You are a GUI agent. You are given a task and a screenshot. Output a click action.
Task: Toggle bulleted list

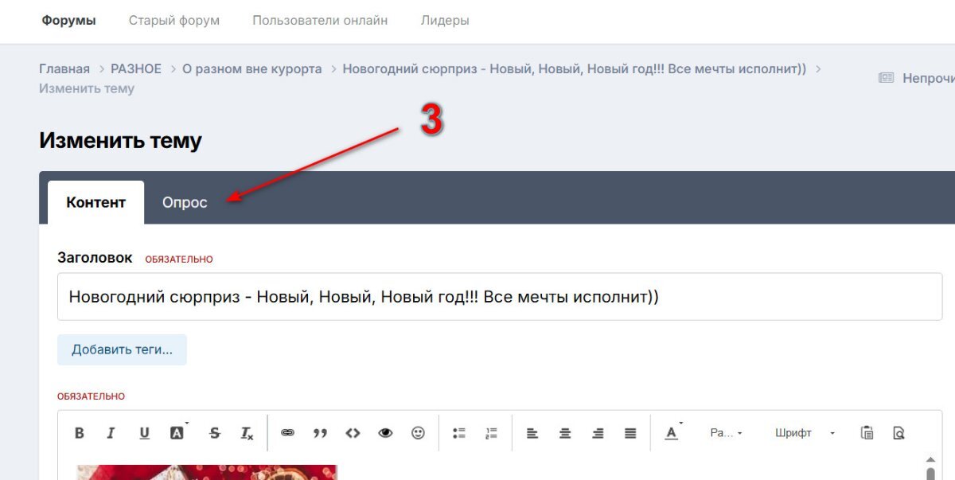tap(458, 433)
